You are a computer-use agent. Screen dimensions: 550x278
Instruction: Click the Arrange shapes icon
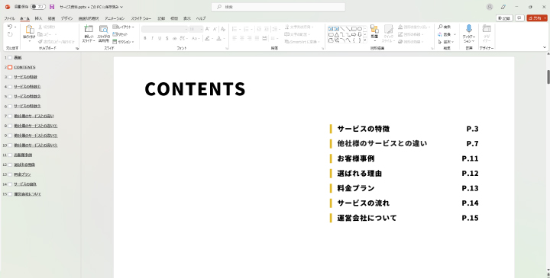(374, 29)
